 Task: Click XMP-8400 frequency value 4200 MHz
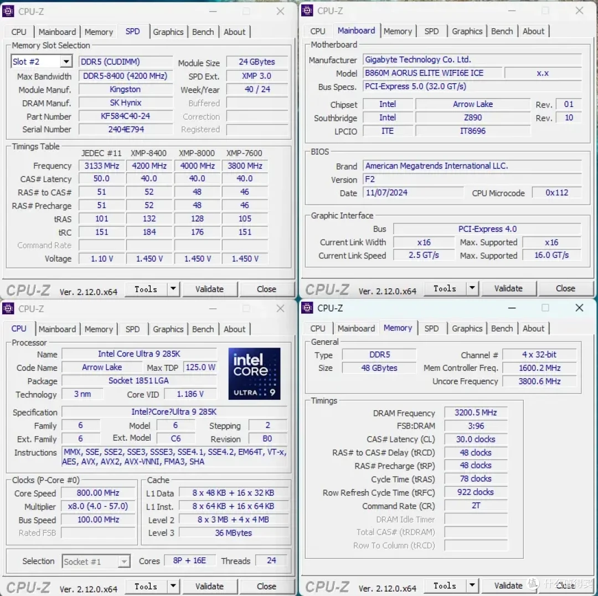[x=149, y=166]
